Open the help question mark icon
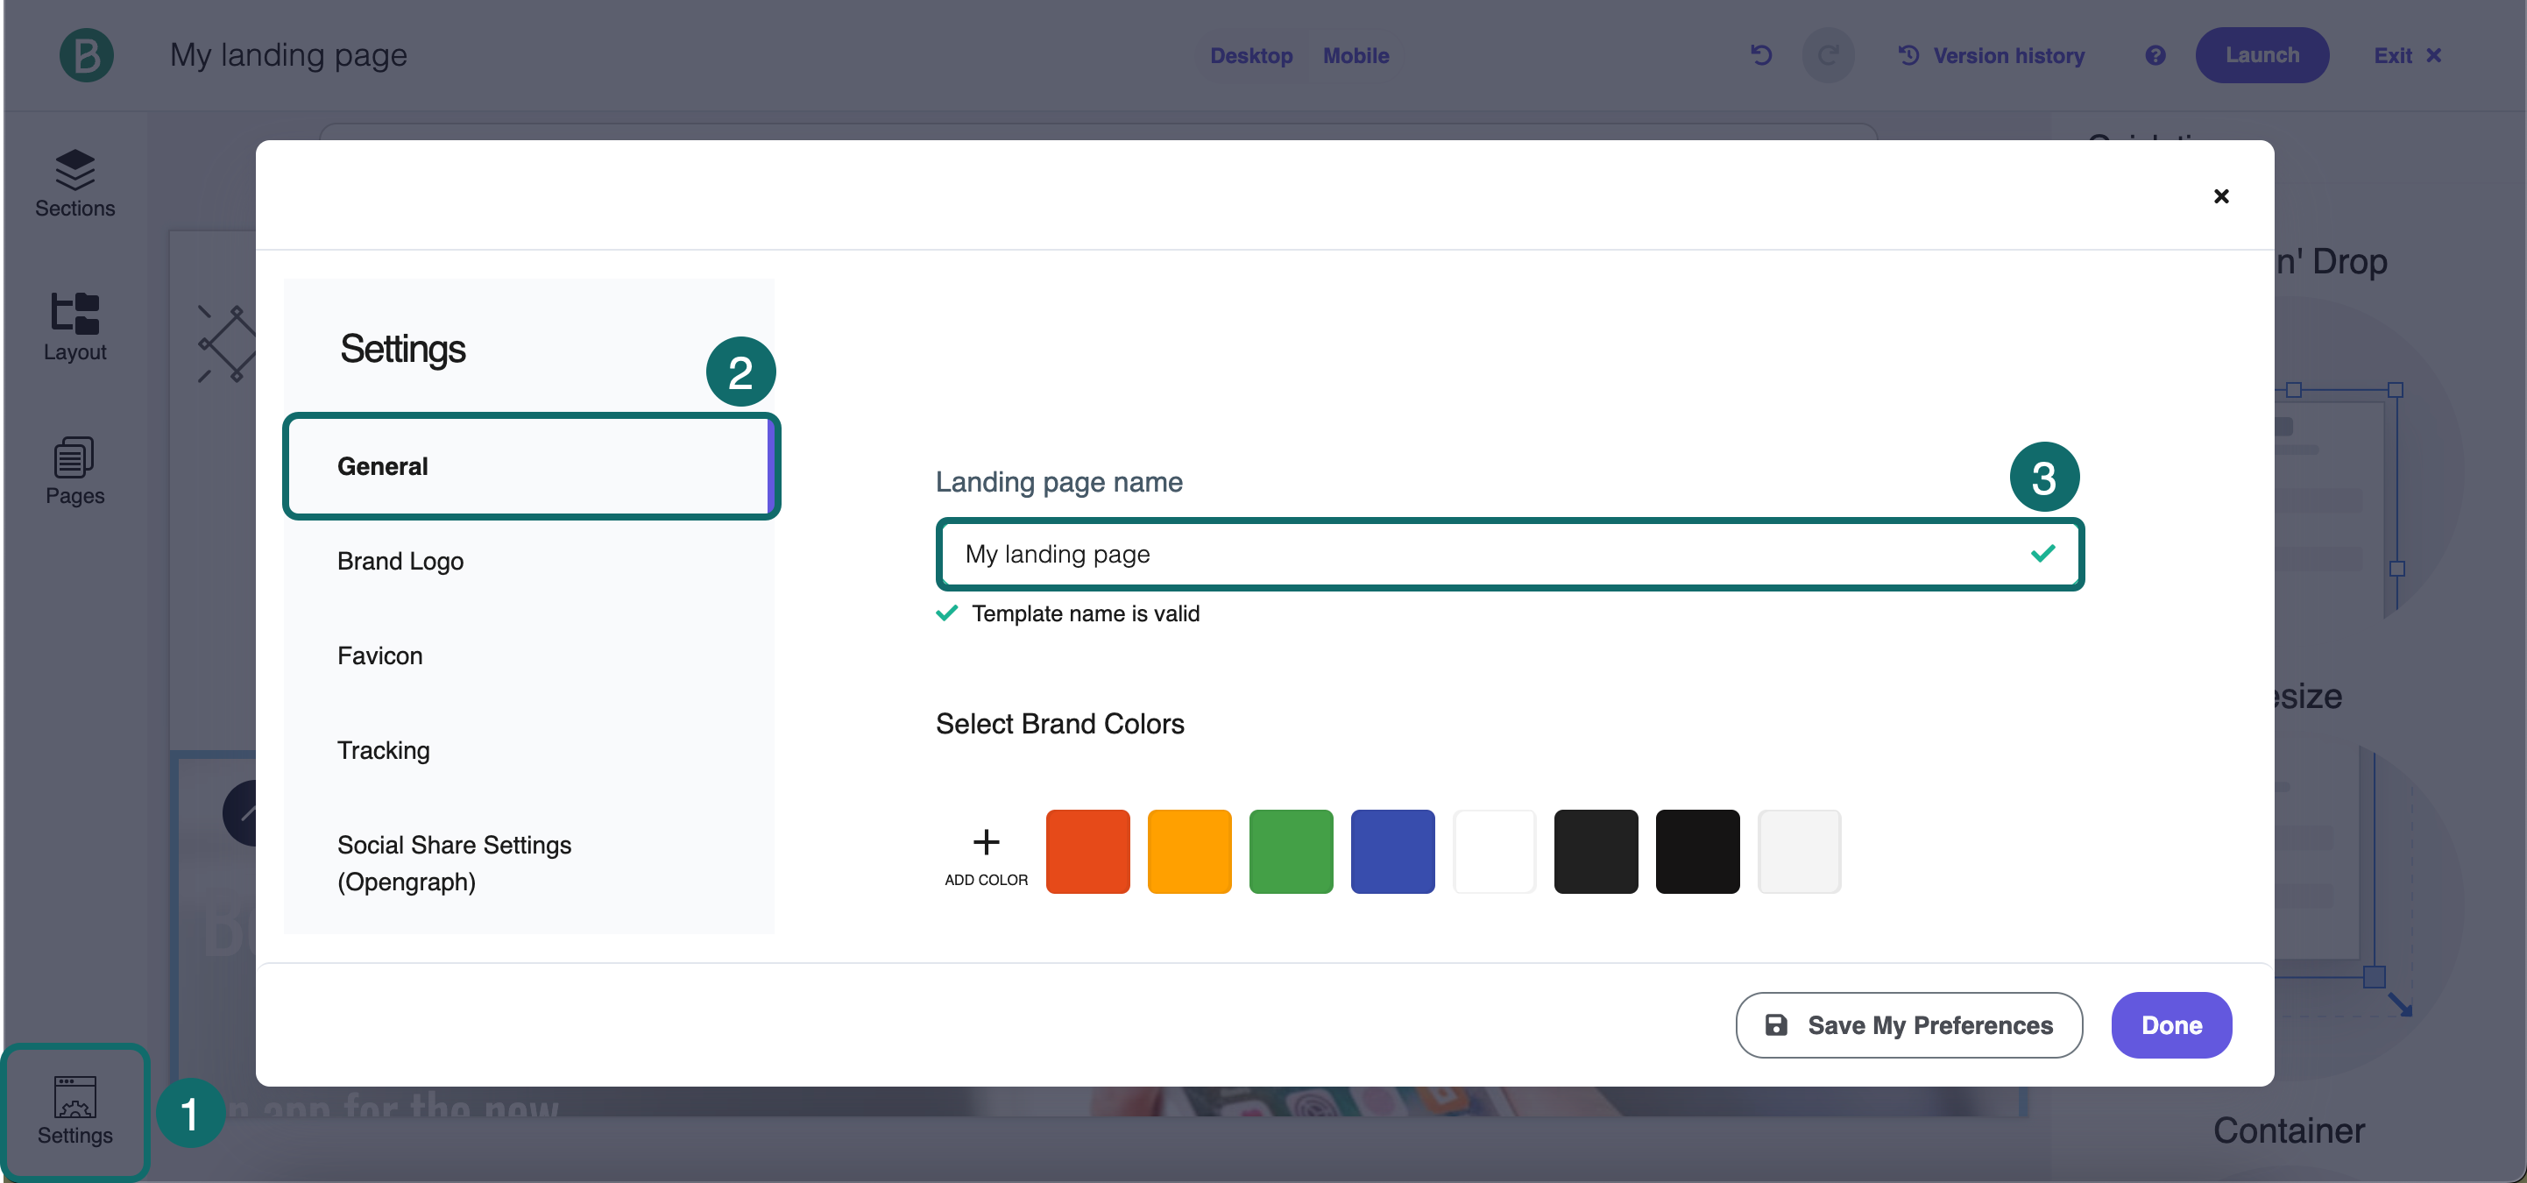The width and height of the screenshot is (2527, 1183). click(x=2155, y=55)
